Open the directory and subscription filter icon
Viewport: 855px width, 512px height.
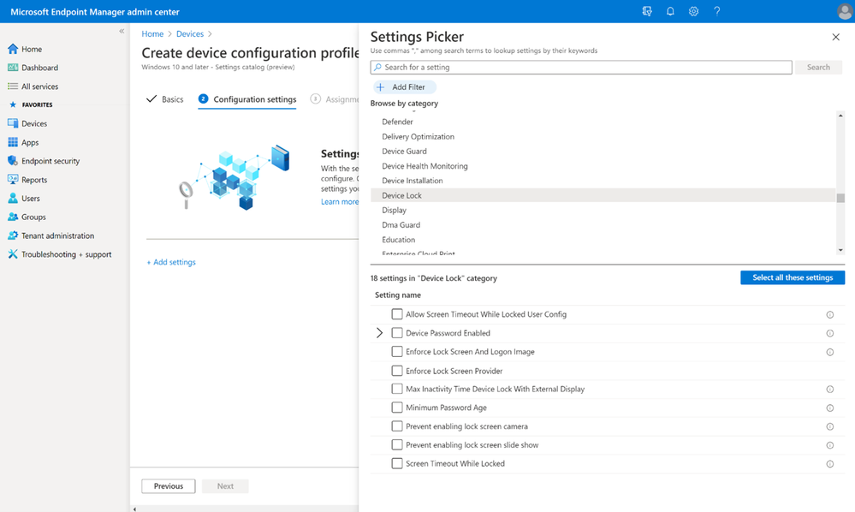coord(647,11)
